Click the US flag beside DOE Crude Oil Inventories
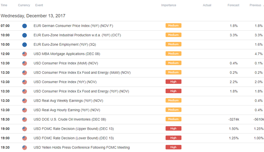 pos(24,120)
